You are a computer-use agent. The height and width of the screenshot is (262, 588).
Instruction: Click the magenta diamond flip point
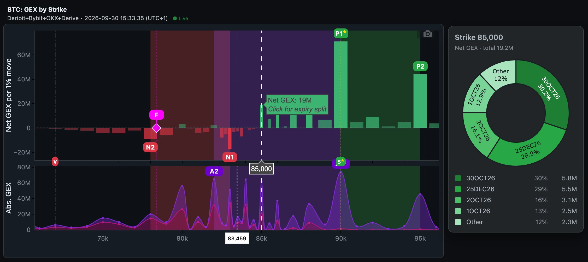tap(156, 128)
